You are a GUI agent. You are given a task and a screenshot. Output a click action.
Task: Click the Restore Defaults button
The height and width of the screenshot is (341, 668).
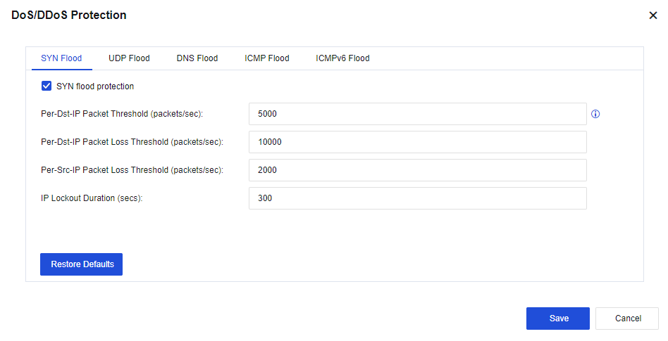[81, 264]
